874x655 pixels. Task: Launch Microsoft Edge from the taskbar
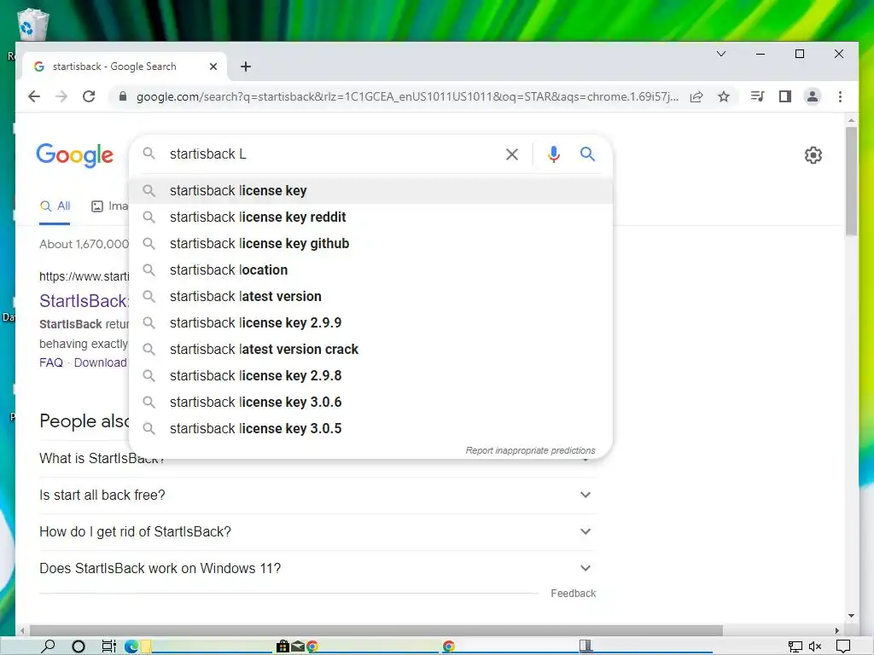click(x=131, y=646)
